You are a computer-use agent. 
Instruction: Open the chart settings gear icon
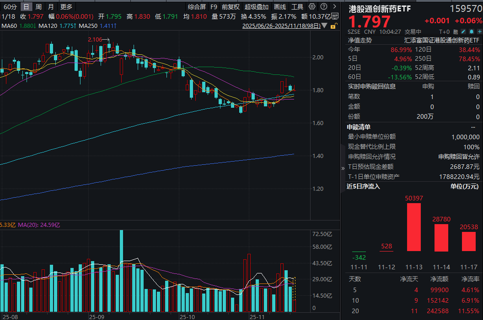(x=312, y=6)
